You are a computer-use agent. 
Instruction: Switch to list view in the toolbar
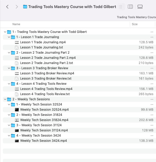coord(120,7)
